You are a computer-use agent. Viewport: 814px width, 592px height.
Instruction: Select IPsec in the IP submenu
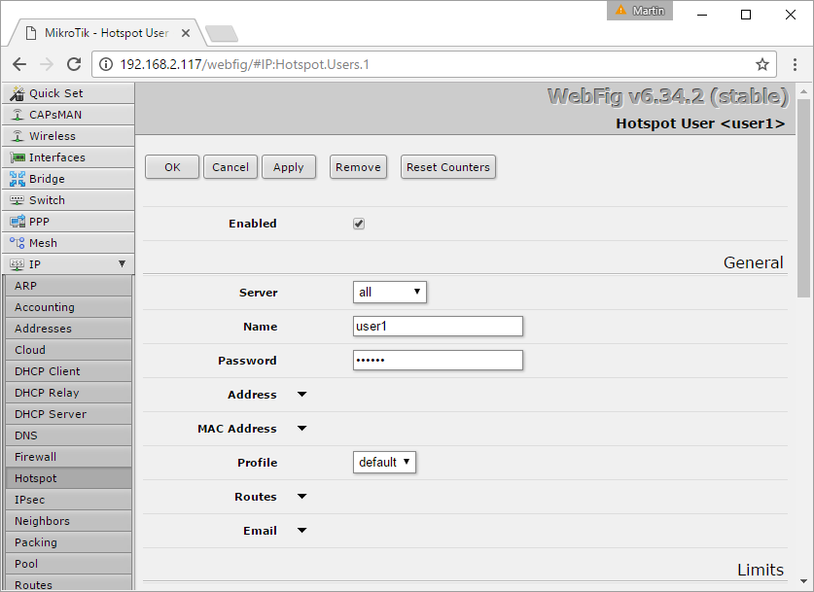click(68, 500)
